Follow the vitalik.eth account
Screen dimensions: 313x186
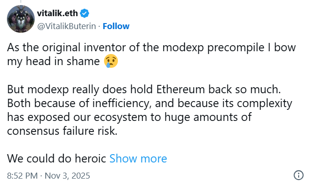click(x=116, y=26)
